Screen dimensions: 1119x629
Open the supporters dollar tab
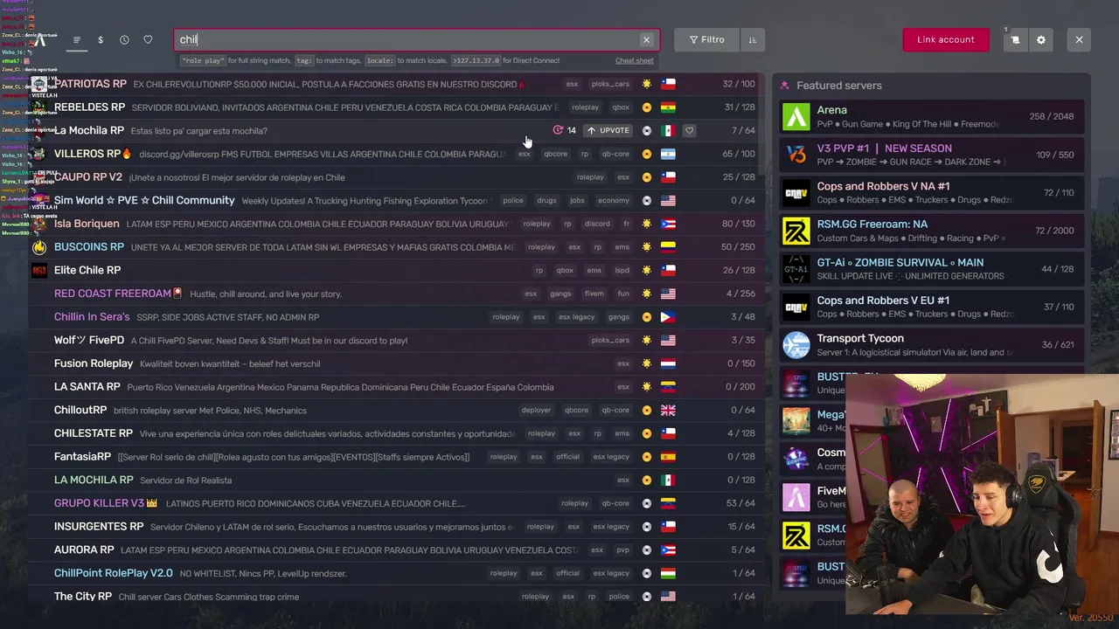101,39
